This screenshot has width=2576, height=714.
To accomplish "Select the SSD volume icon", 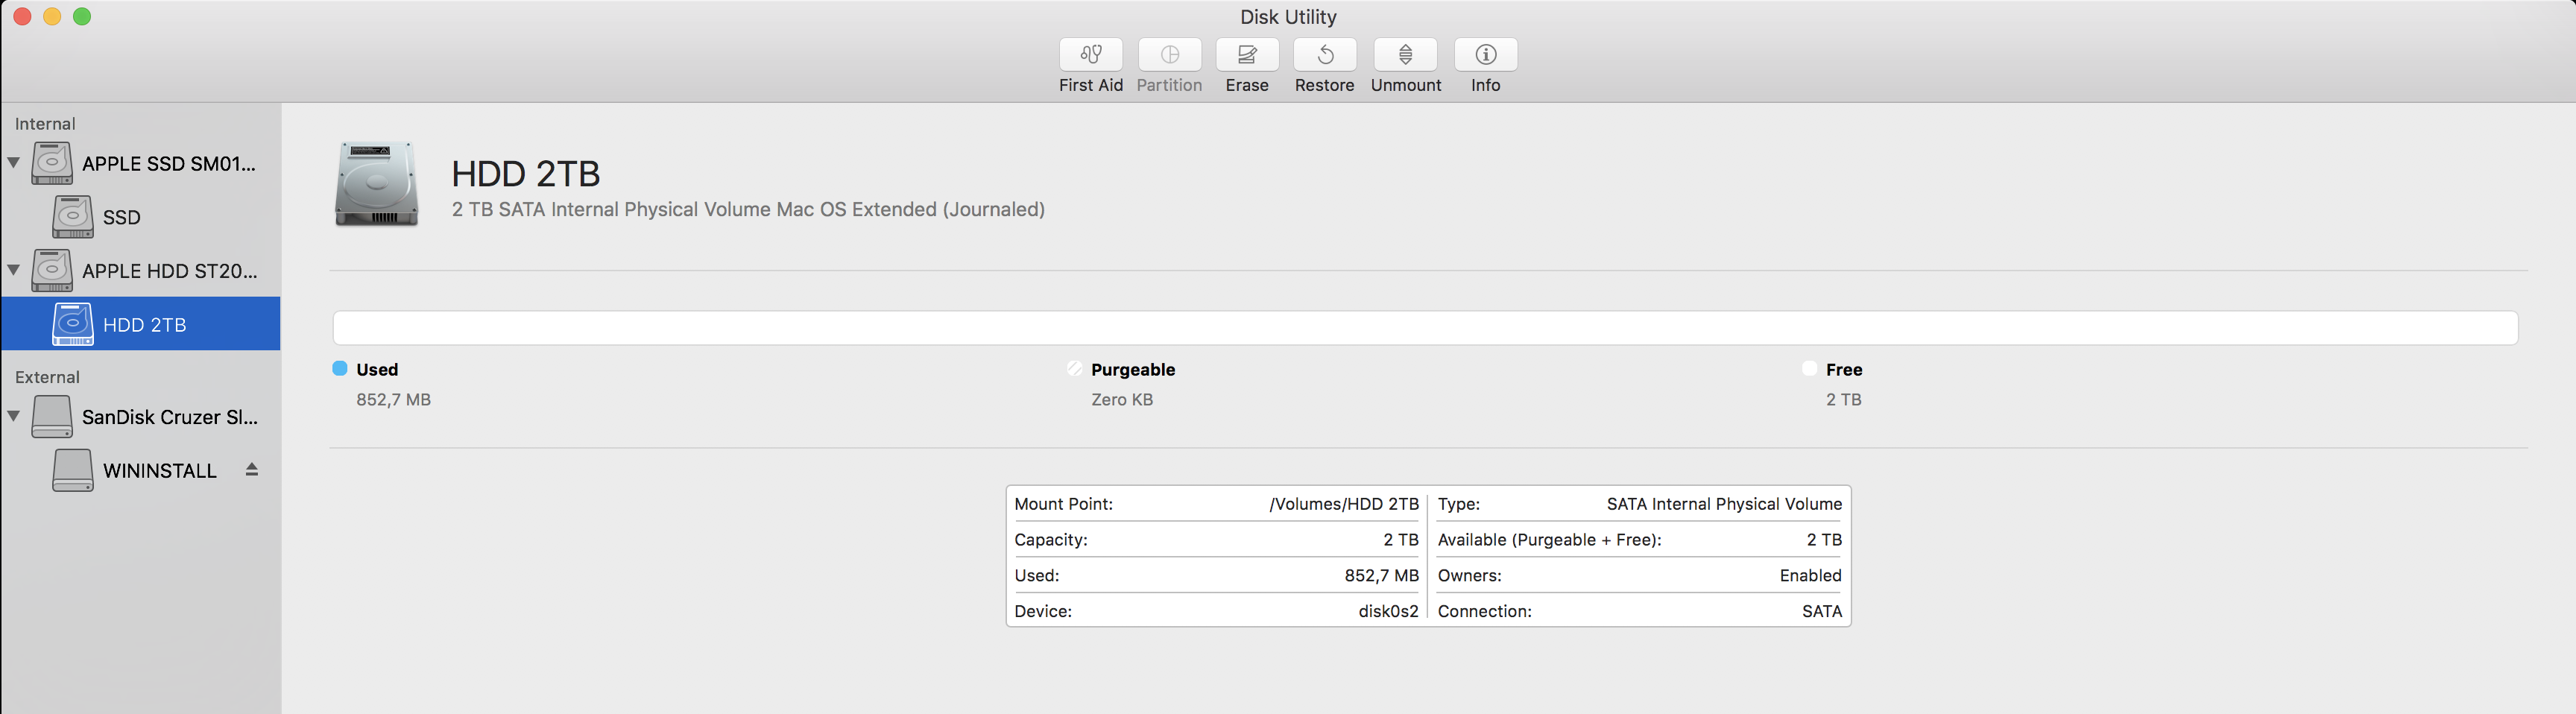I will coord(73,217).
